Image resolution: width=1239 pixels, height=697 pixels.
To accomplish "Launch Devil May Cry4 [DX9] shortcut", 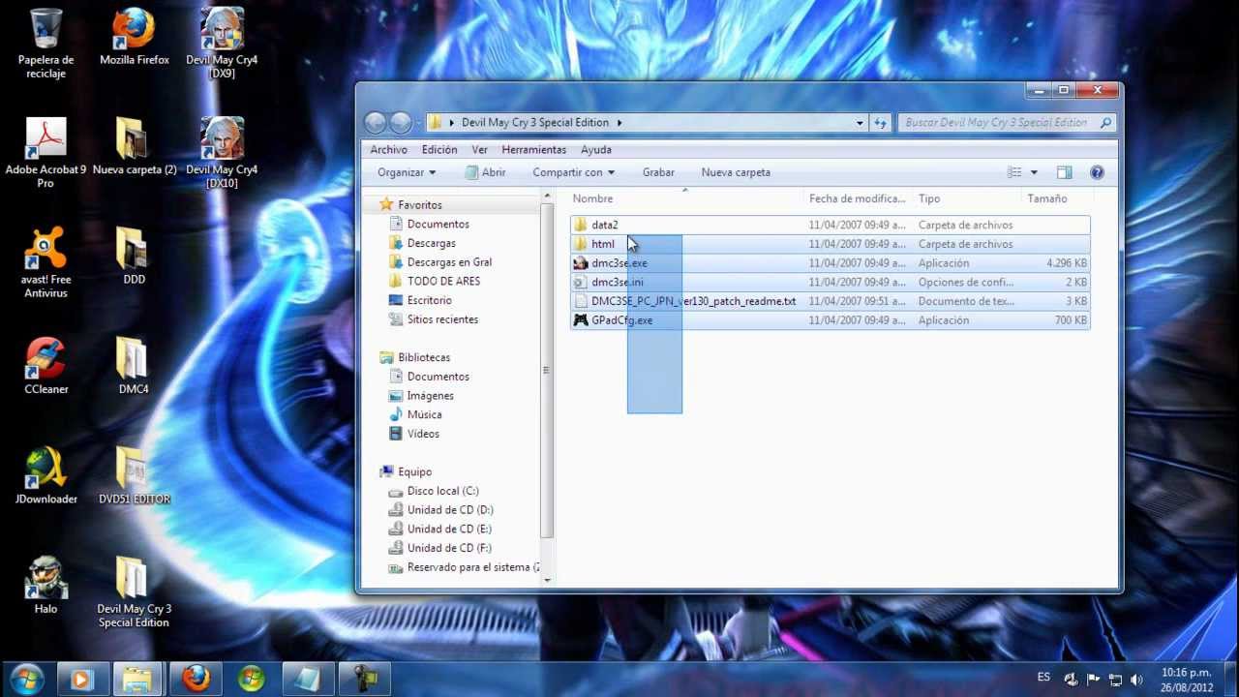I will [x=222, y=44].
